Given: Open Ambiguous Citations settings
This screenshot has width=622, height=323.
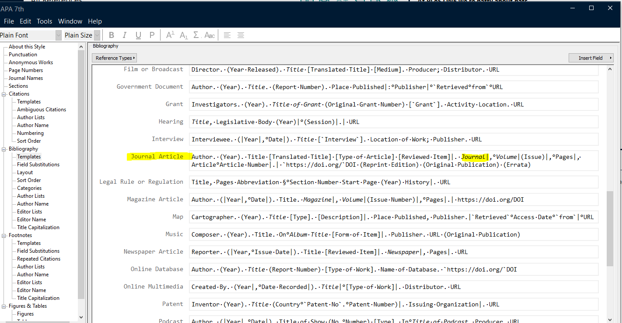Looking at the screenshot, I should pos(42,110).
